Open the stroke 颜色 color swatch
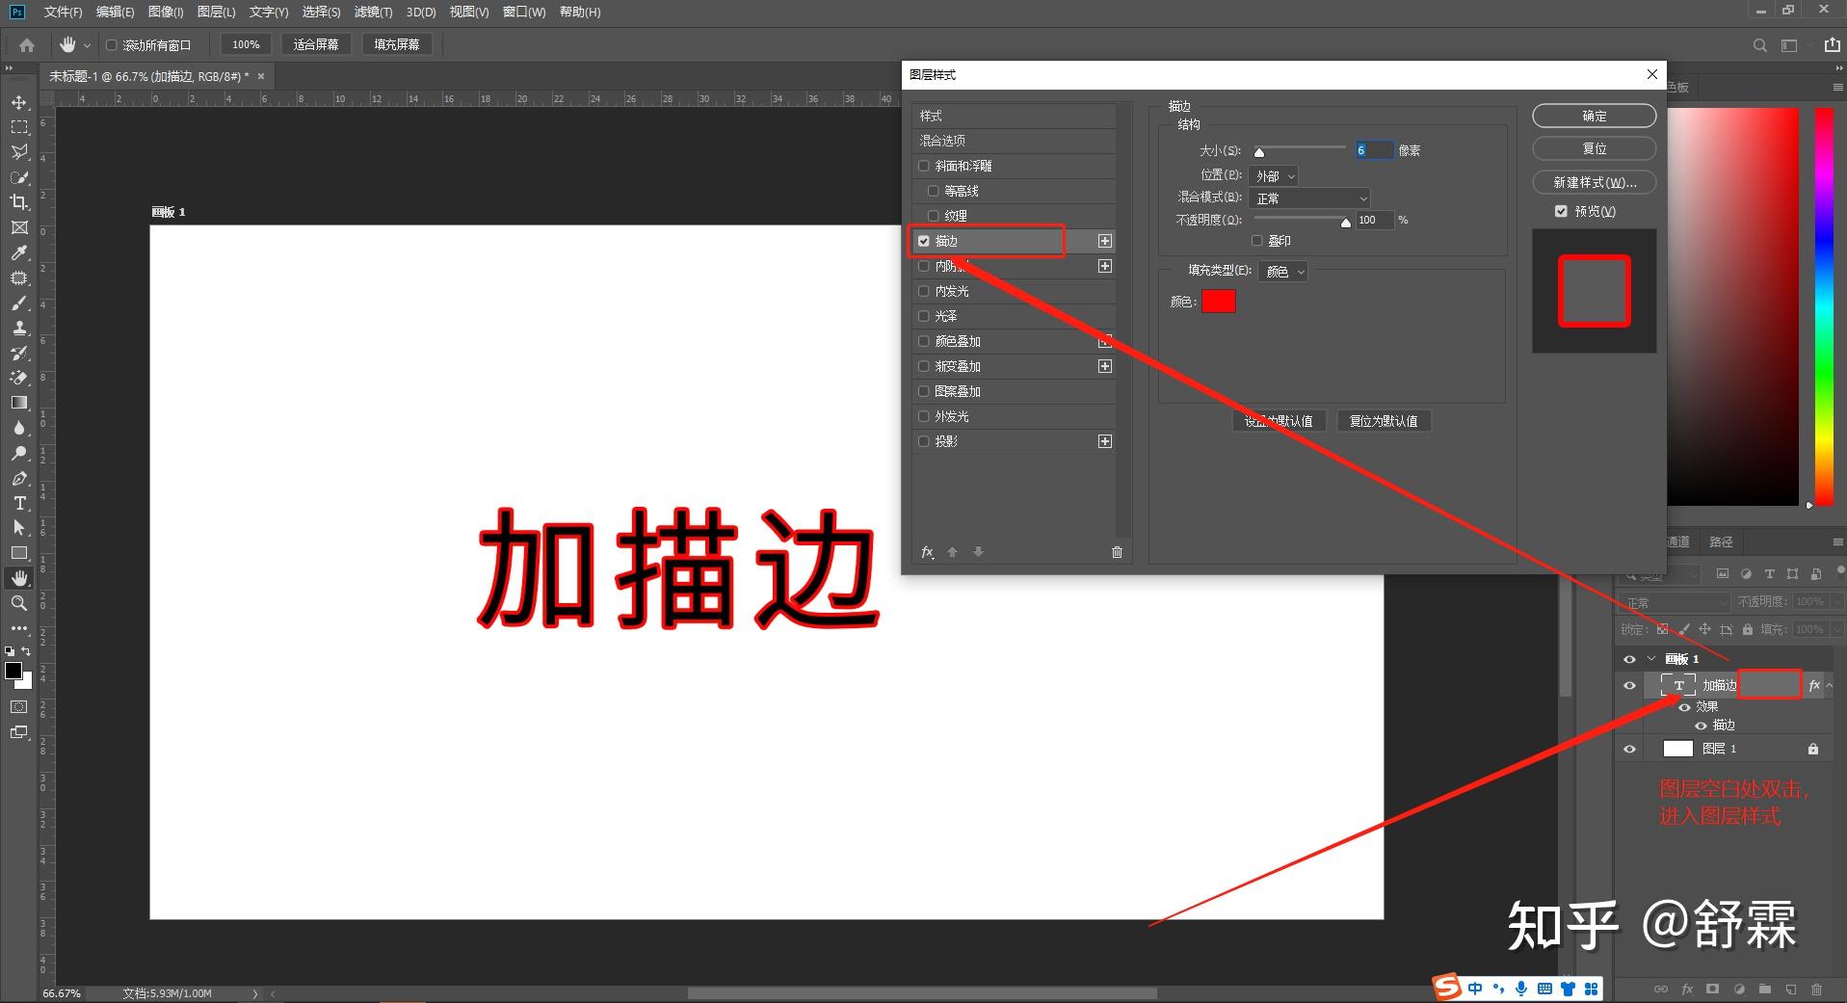 tap(1220, 301)
